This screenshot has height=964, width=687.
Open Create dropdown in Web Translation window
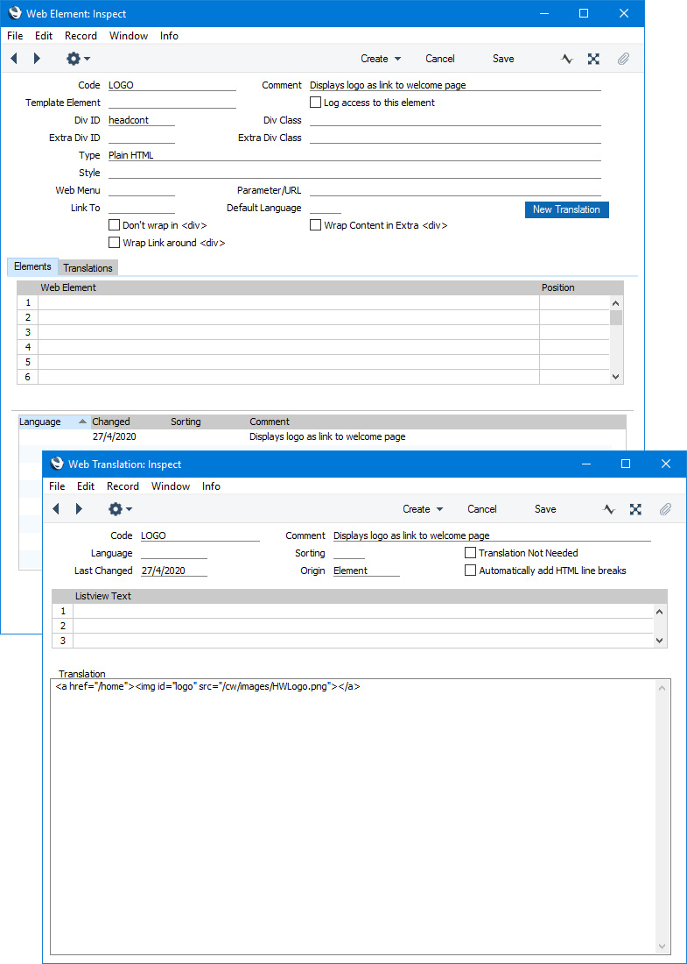point(423,509)
